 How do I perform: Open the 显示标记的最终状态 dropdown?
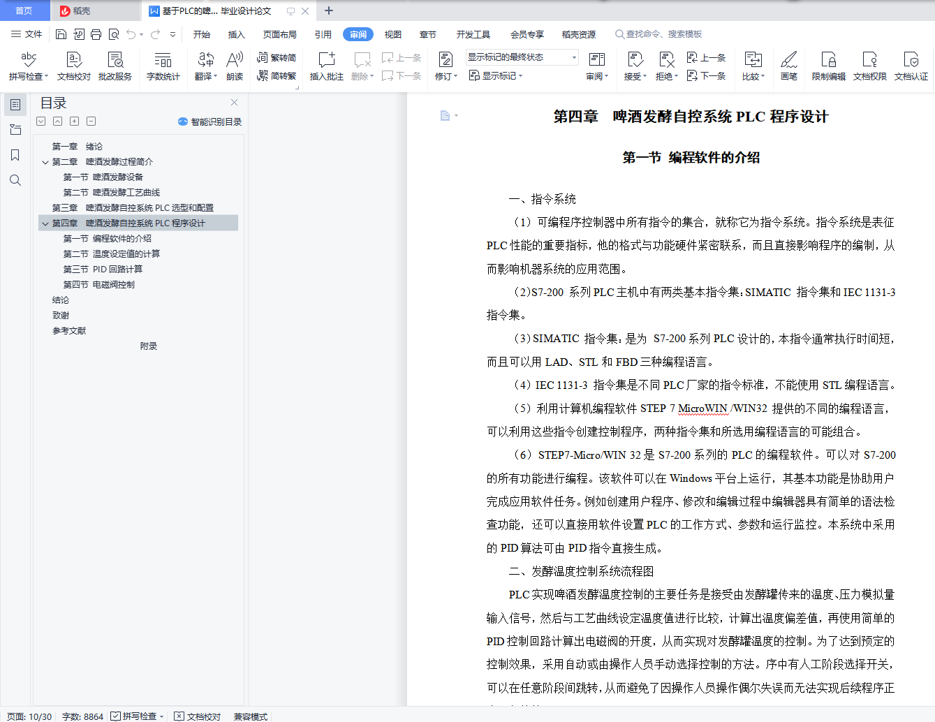click(522, 57)
